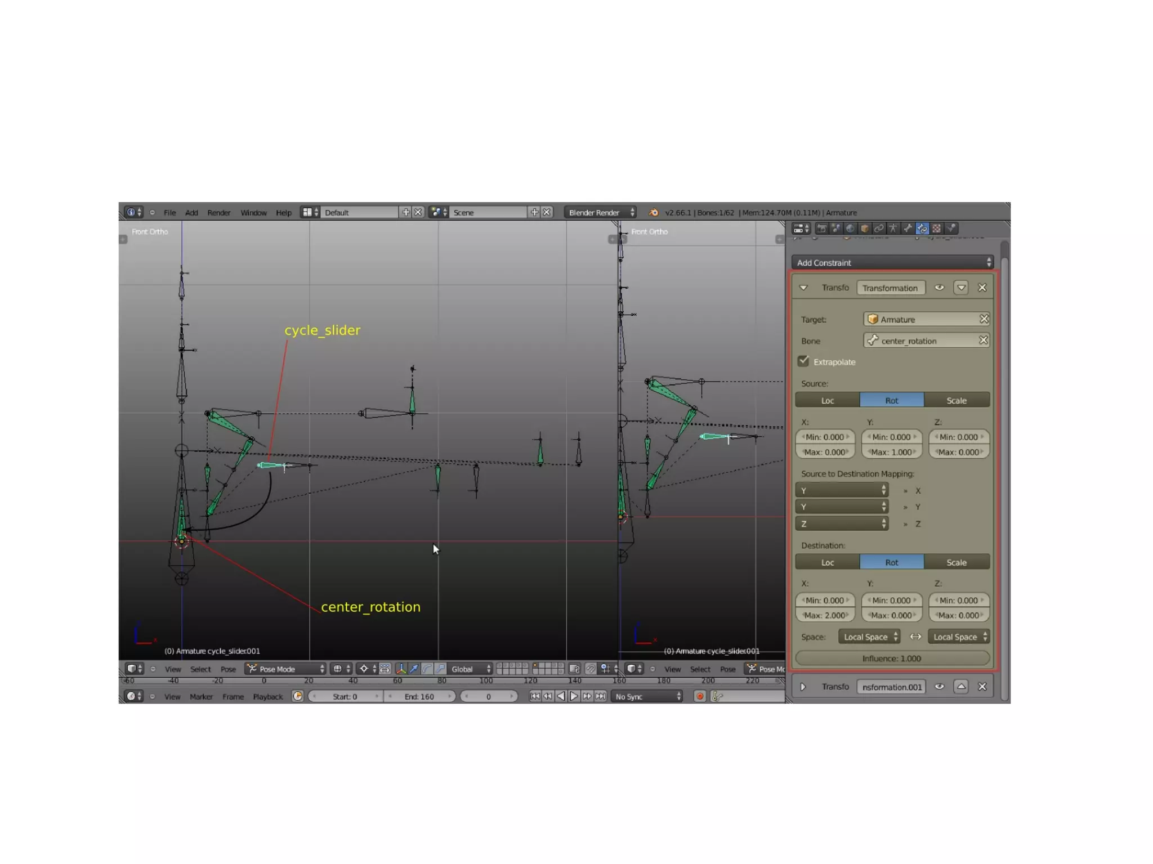The width and height of the screenshot is (1153, 864).
Task: Collapse the Transformation constraint panel
Action: point(803,288)
